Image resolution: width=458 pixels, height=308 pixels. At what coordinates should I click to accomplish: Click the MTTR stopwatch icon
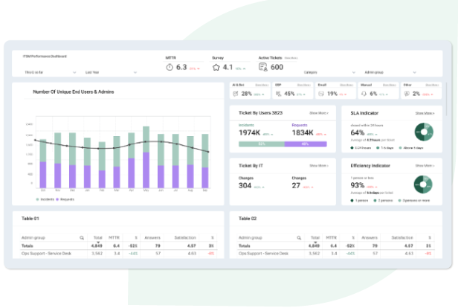coord(170,68)
